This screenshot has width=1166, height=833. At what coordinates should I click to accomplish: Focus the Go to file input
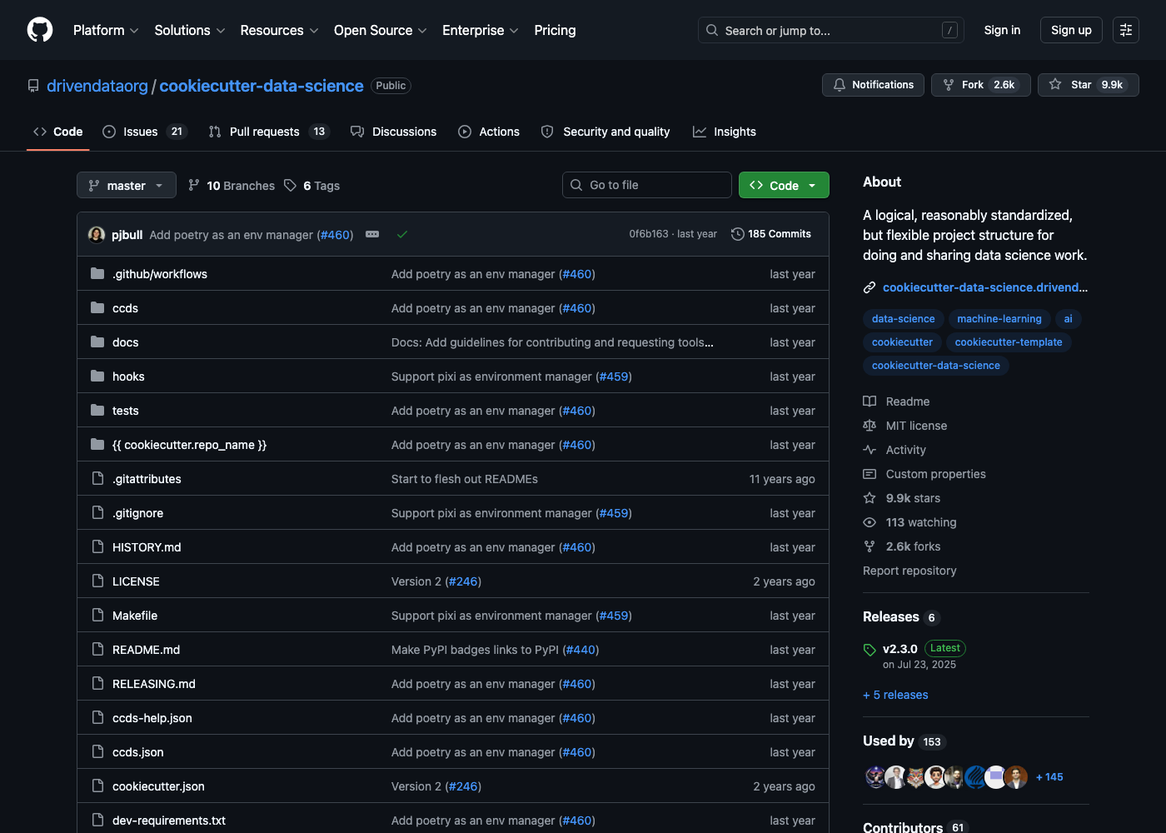[x=647, y=185]
